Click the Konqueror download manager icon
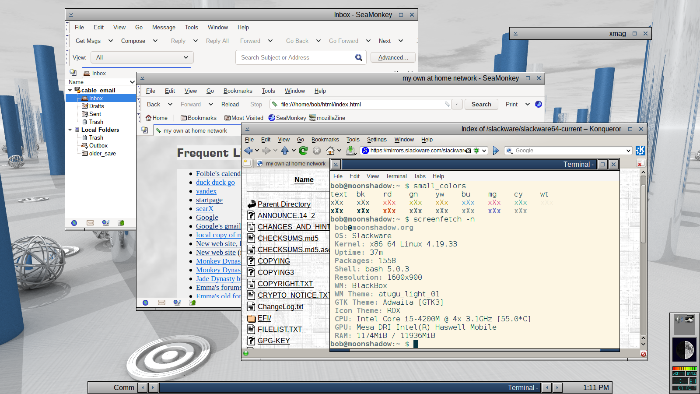Screen dimensions: 700x394 coord(350,151)
